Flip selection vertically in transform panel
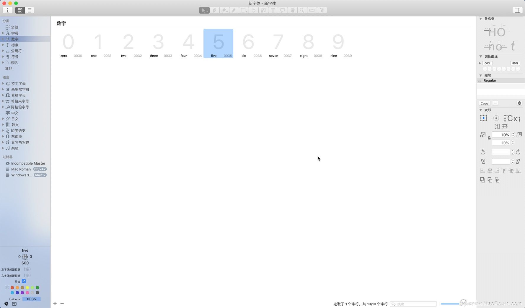 505,127
